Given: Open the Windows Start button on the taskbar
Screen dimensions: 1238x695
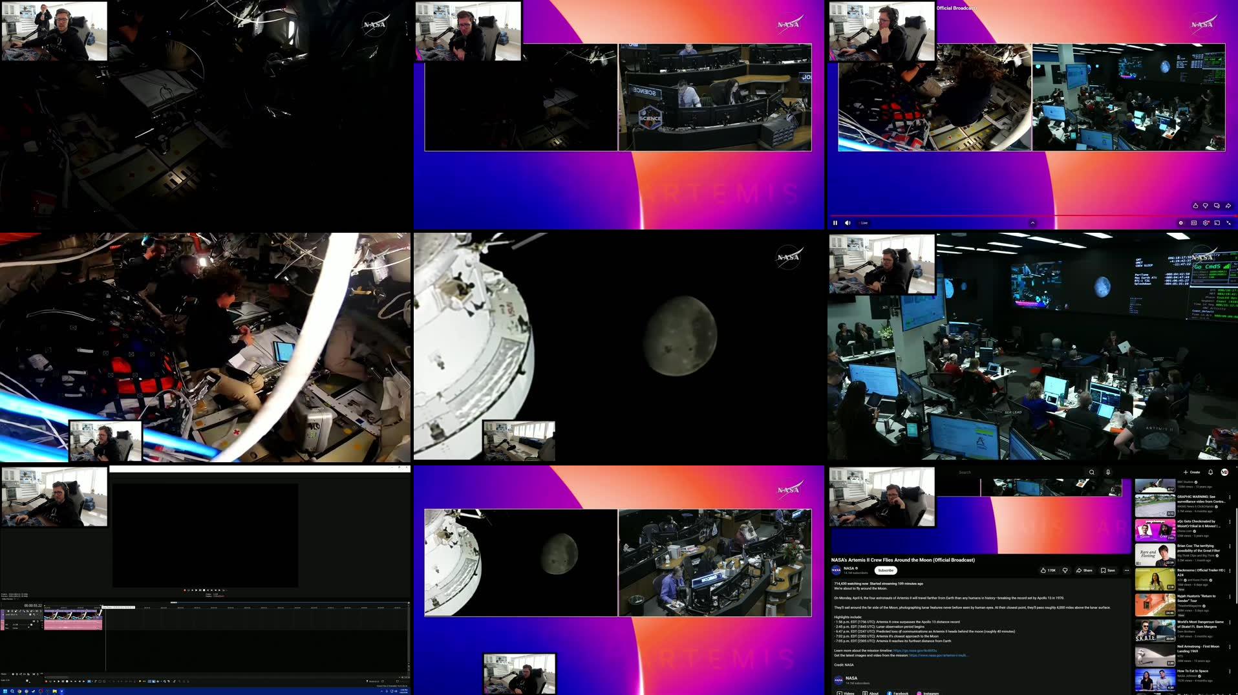Looking at the screenshot, I should (5, 692).
